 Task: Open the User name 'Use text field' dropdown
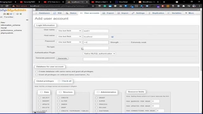click(69, 31)
